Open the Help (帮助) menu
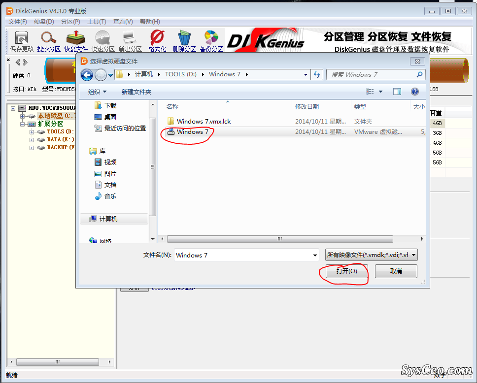Image resolution: width=477 pixels, height=383 pixels. 150,22
